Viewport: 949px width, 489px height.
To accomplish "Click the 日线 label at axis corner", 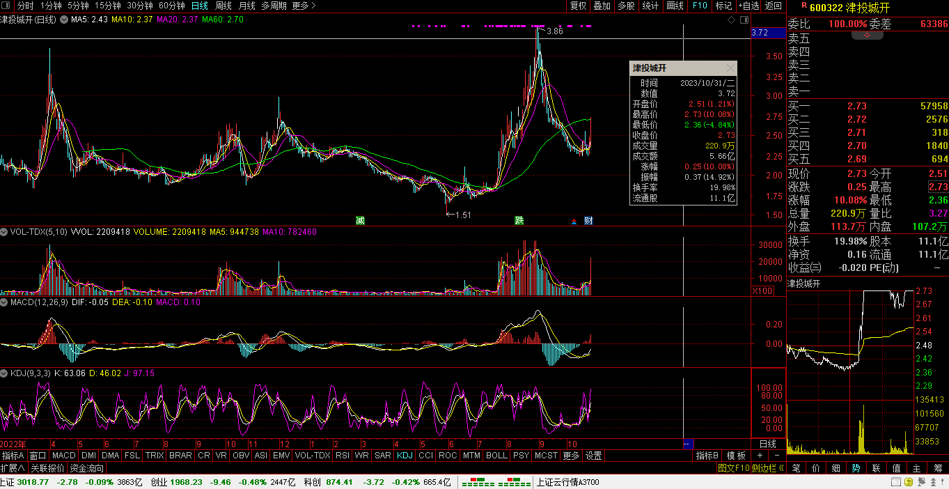I will [767, 444].
